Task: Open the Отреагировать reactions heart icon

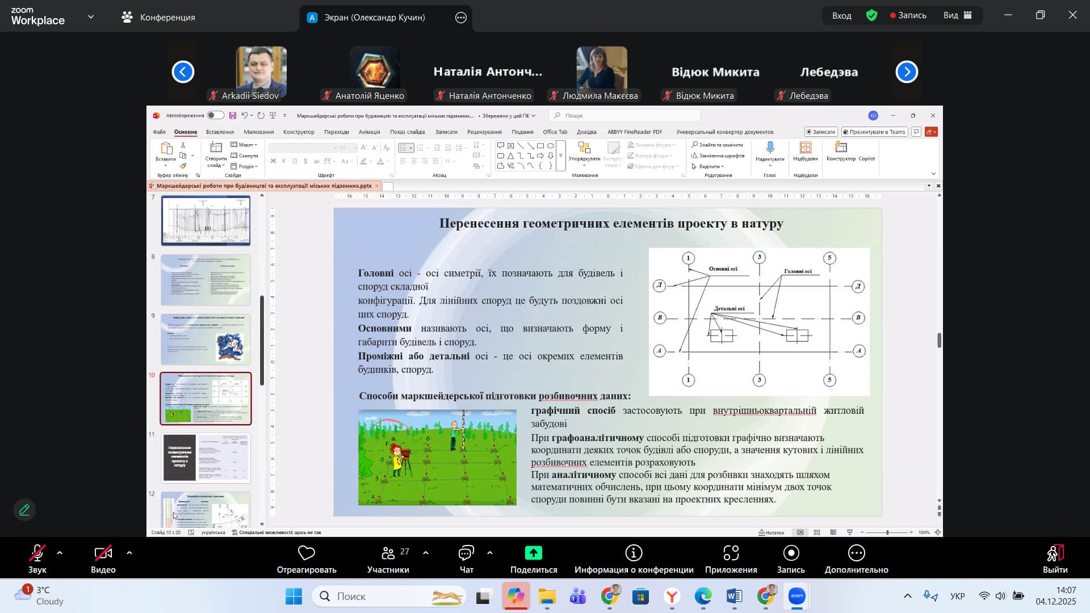Action: [306, 553]
